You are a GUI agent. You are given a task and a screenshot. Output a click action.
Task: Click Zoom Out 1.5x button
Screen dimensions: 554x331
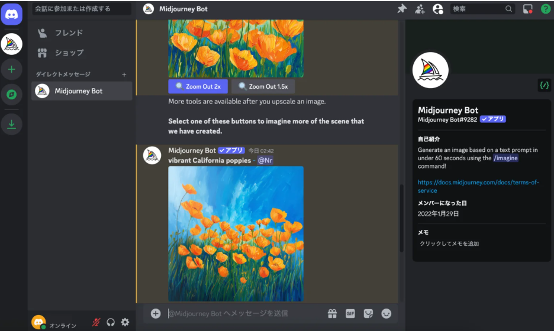263,86
